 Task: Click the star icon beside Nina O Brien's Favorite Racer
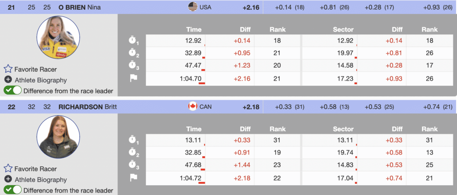[8, 69]
